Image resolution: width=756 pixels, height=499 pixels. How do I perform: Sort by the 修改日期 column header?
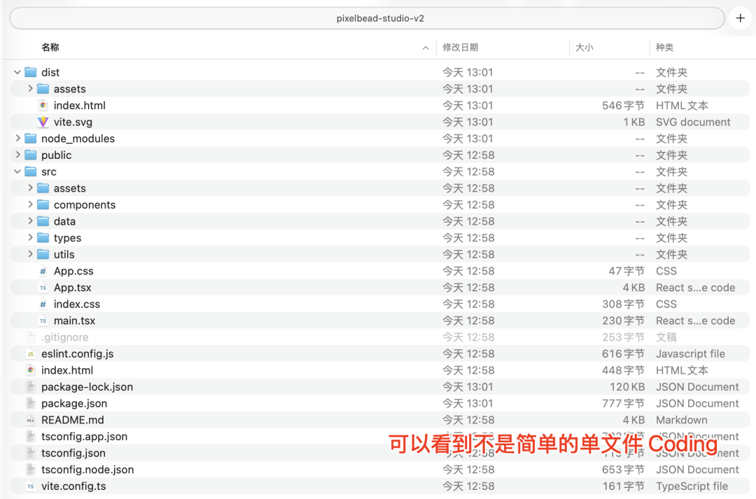(460, 48)
